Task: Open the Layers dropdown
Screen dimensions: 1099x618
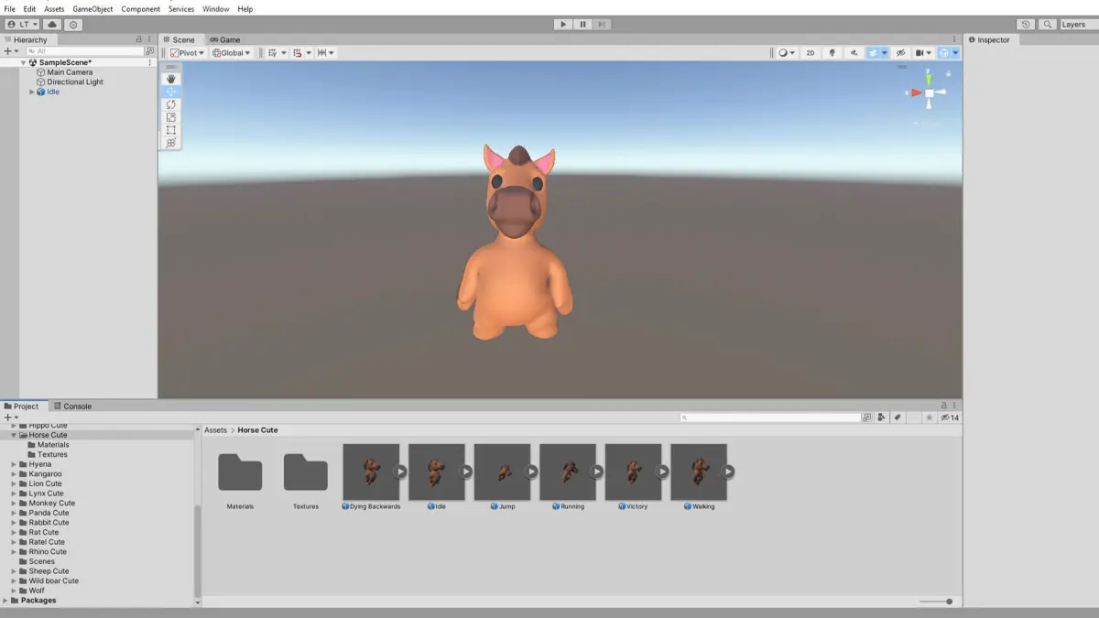Action: click(x=1078, y=25)
